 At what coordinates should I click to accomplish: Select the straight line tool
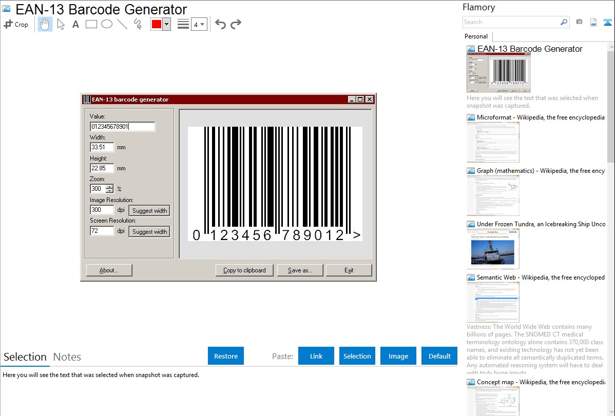(122, 24)
